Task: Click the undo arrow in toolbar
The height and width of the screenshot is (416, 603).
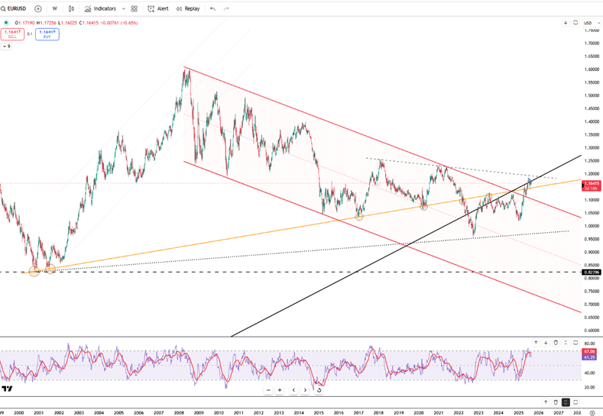Action: click(x=212, y=8)
